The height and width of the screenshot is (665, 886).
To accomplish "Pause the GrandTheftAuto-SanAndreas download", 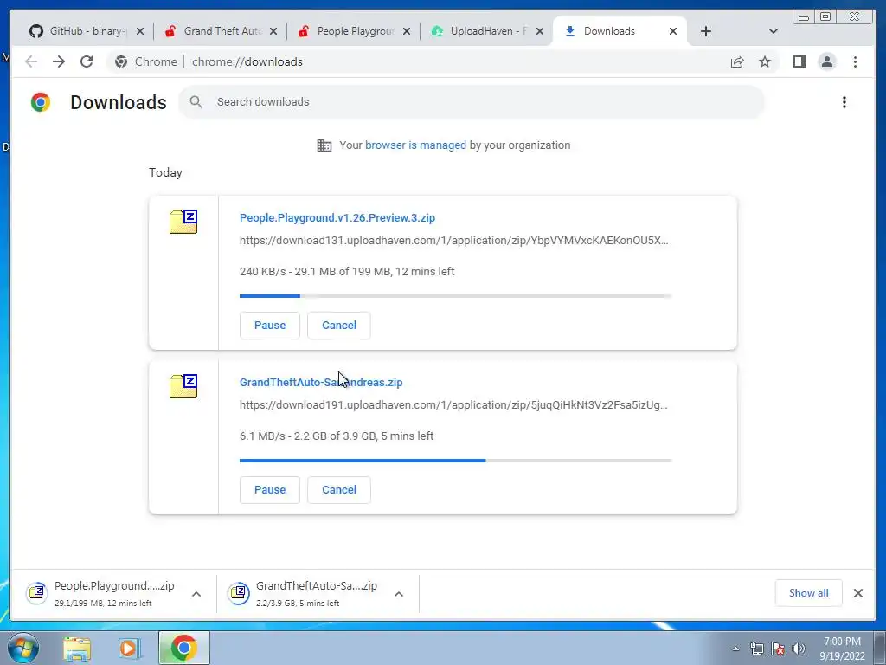I will (x=270, y=490).
